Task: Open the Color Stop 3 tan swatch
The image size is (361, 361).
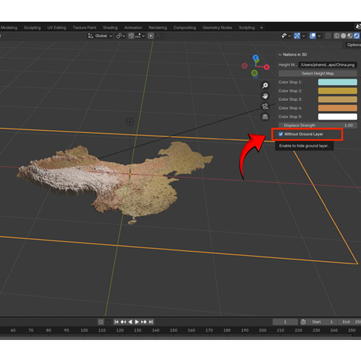Action: tap(338, 99)
